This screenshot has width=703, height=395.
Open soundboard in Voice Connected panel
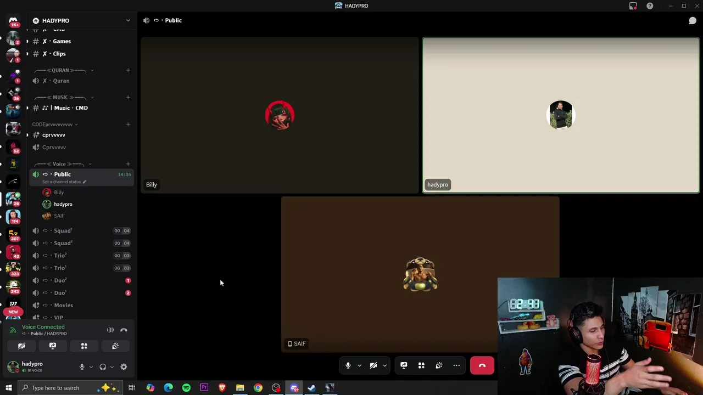click(x=115, y=346)
